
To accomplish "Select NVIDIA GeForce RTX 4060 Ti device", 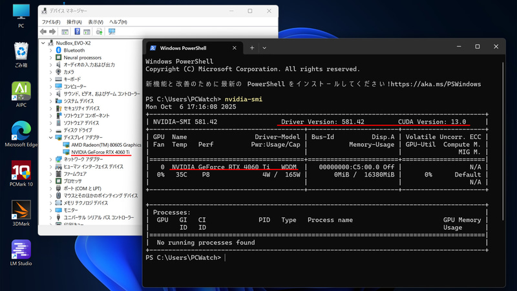I will [x=100, y=152].
